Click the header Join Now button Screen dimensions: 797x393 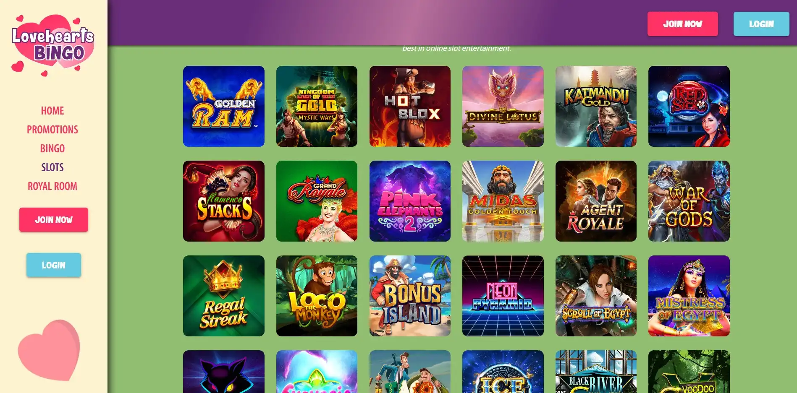pos(683,24)
